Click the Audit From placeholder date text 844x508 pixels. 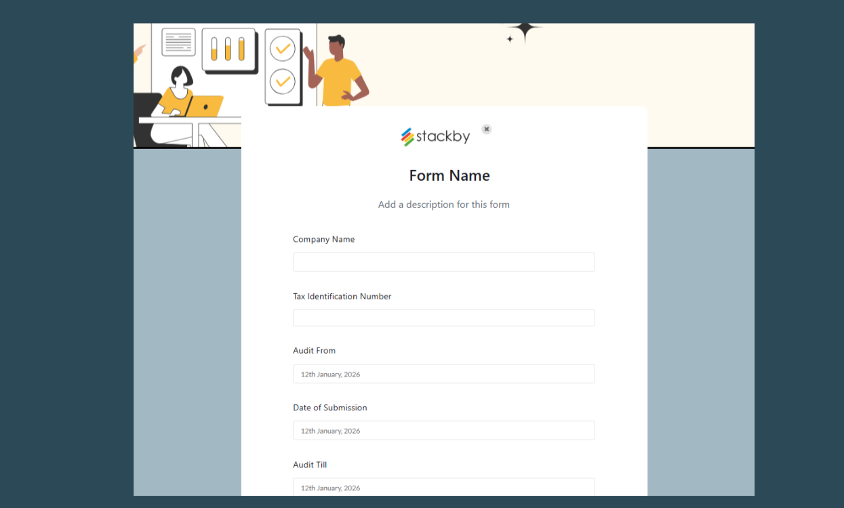pyautogui.click(x=329, y=374)
